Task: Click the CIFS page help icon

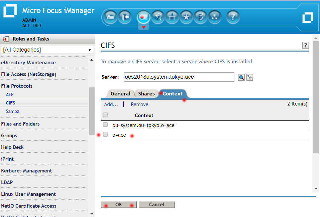Action: tap(305, 45)
